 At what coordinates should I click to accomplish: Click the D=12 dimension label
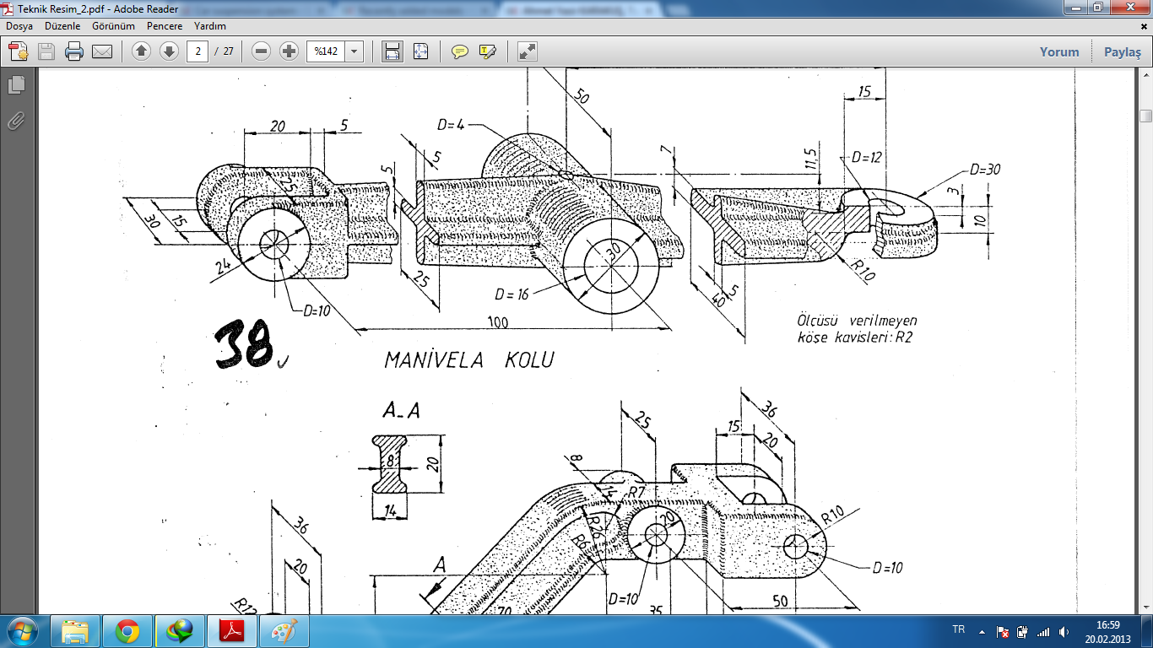(x=867, y=158)
